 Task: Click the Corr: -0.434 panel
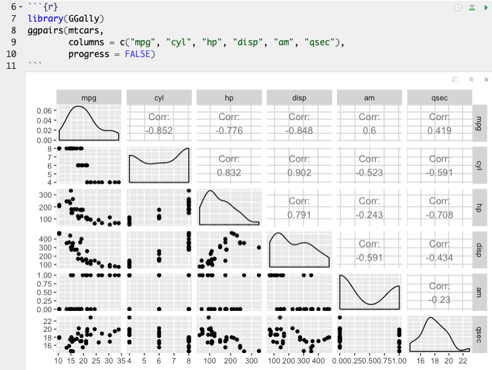(439, 250)
